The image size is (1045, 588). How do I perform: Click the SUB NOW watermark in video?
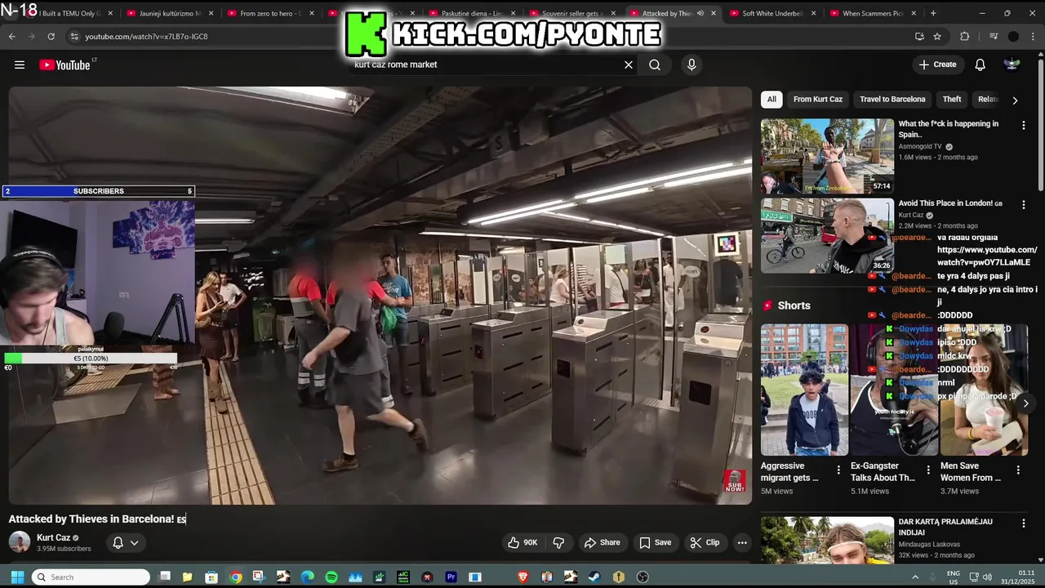pyautogui.click(x=735, y=481)
